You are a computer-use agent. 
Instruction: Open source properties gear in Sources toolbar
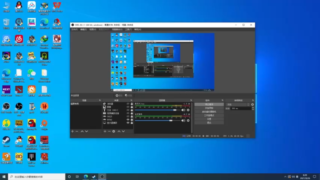point(114,132)
